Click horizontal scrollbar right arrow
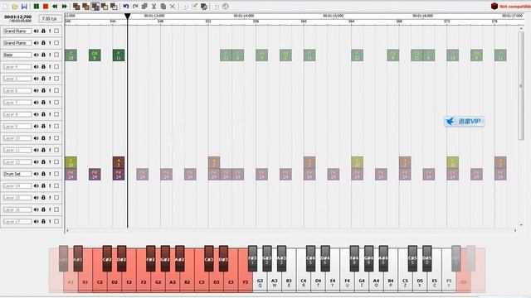Image resolution: width=531 pixels, height=298 pixels. coord(515,230)
